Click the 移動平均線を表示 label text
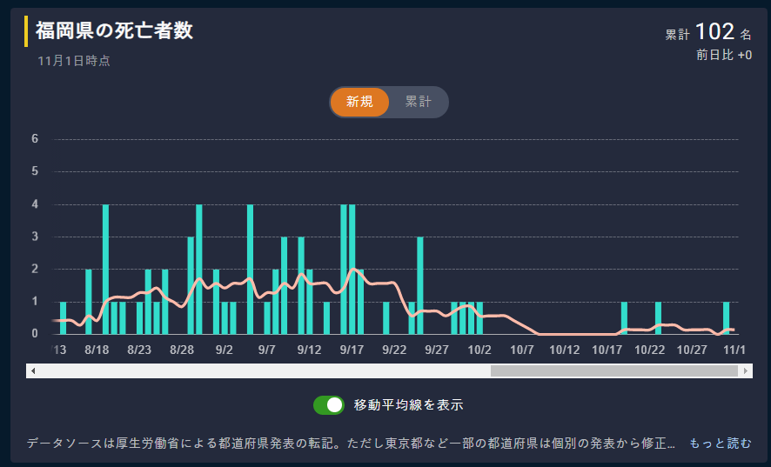The height and width of the screenshot is (467, 771). (x=409, y=405)
